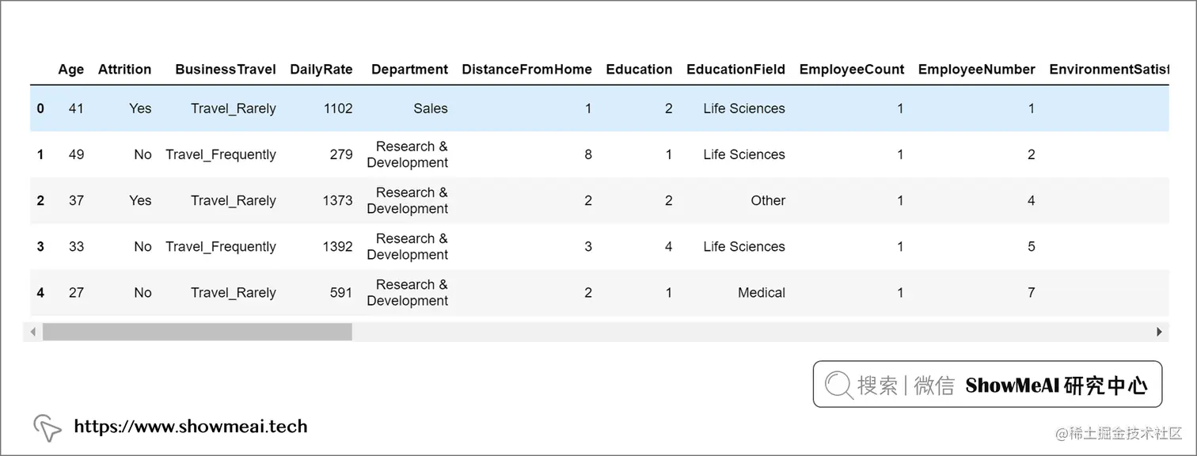Click the EducationField column header

tap(735, 70)
